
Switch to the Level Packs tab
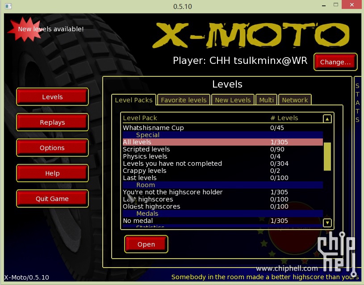(x=134, y=100)
